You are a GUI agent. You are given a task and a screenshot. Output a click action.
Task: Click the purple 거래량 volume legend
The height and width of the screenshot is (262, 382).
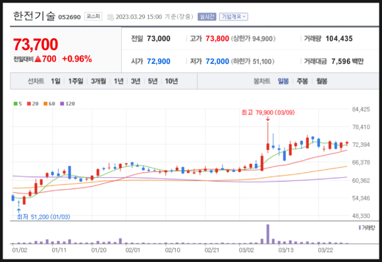tap(367, 228)
